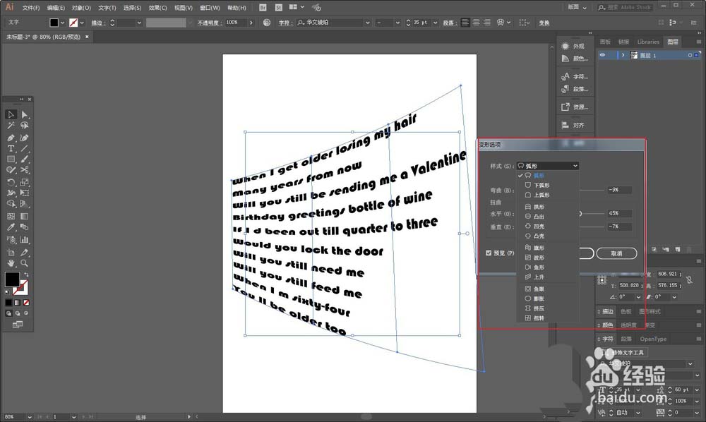Select the Scissors tool
Screen dimensions: 706x422
point(24,170)
